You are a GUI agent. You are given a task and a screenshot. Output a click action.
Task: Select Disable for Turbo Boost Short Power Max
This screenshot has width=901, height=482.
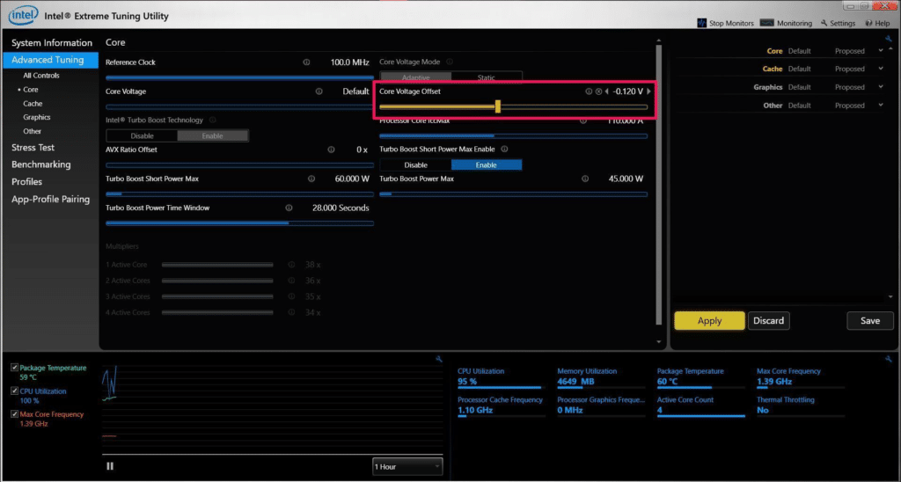[x=415, y=164]
